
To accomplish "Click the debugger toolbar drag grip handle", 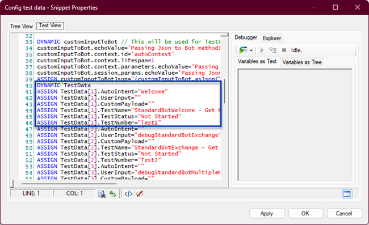I will coord(236,50).
